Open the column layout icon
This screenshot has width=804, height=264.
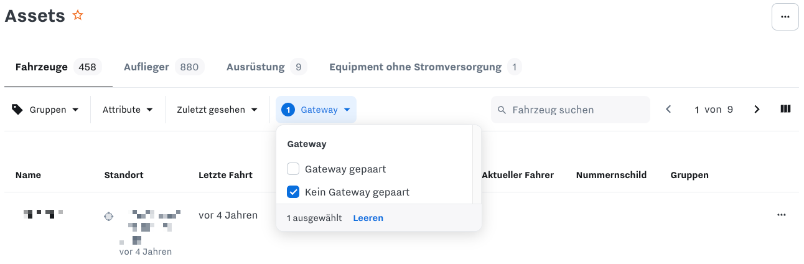(785, 110)
